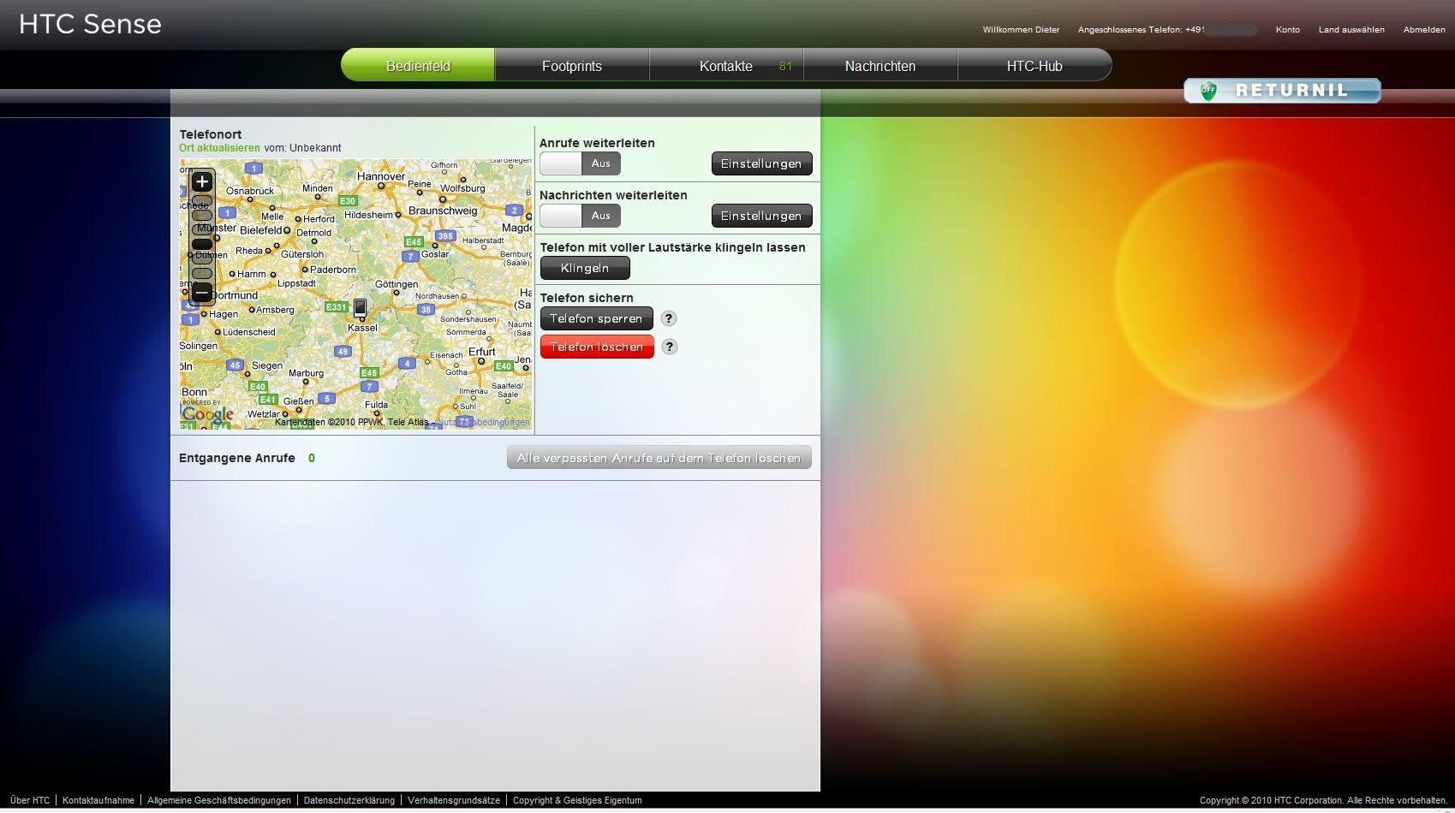Click Alle verpassten Anrufe auf dem Telefon löschen
This screenshot has height=813, width=1455.
click(659, 458)
